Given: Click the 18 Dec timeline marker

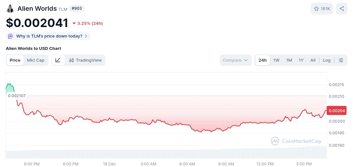Looking at the screenshot, I should 109,164.
